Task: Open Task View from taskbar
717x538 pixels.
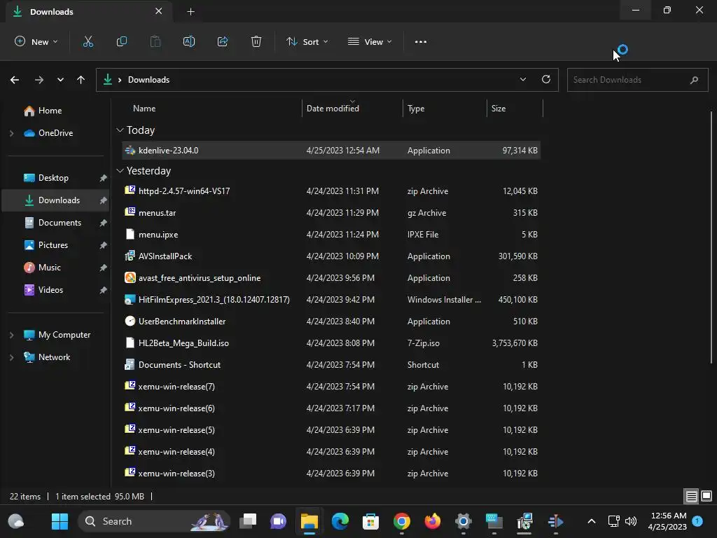Action: point(248,521)
